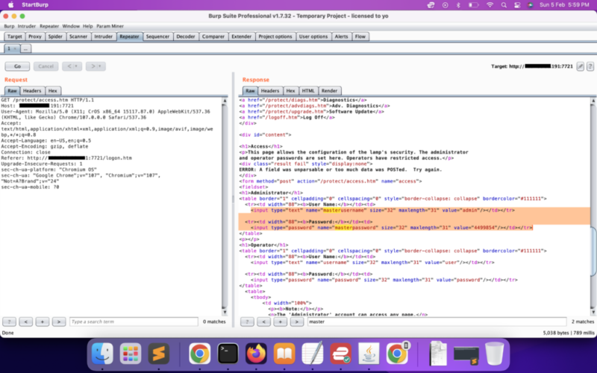
Task: Open Spotlight search in menu bar
Action: (504, 5)
